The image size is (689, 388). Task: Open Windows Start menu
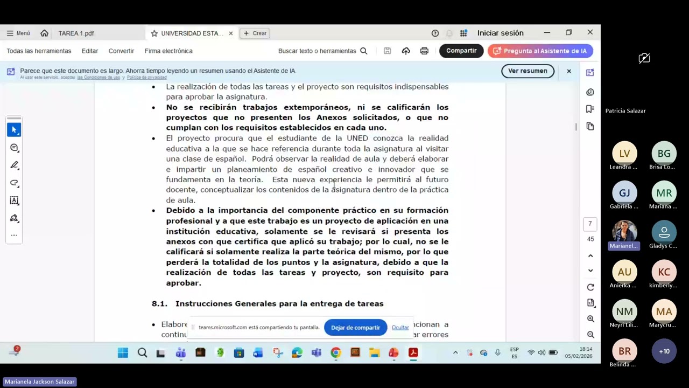click(x=123, y=353)
